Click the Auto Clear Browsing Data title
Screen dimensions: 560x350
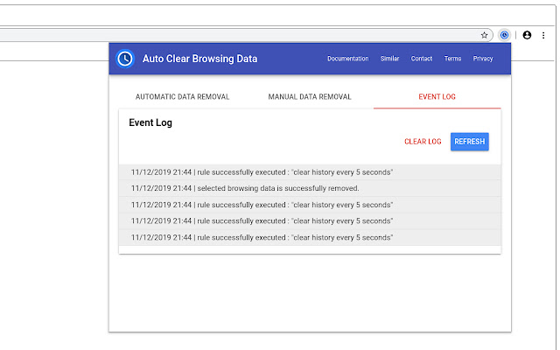click(200, 59)
